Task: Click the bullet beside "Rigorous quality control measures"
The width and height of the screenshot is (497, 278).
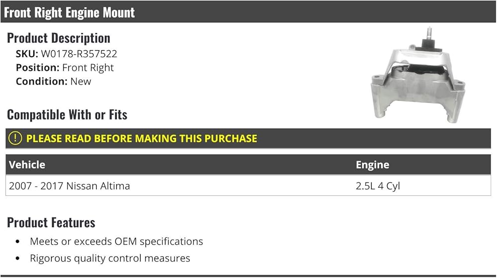Action: pos(18,259)
